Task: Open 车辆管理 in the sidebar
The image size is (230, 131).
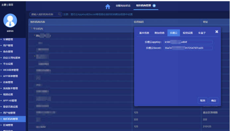Action: coord(8,40)
